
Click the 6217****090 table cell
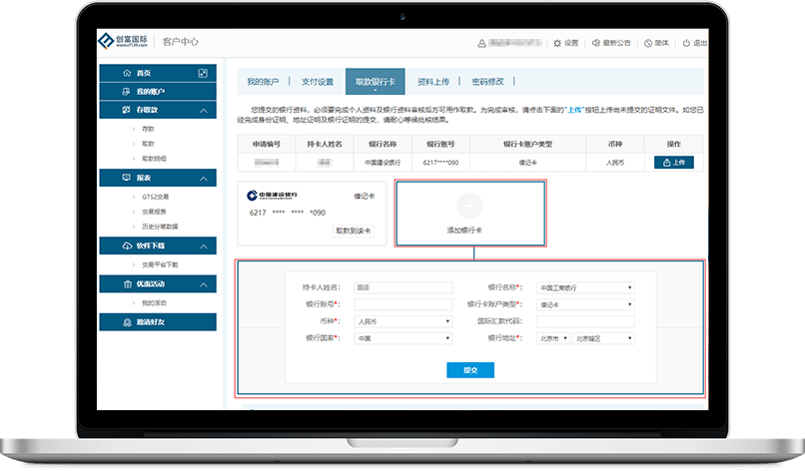point(440,163)
